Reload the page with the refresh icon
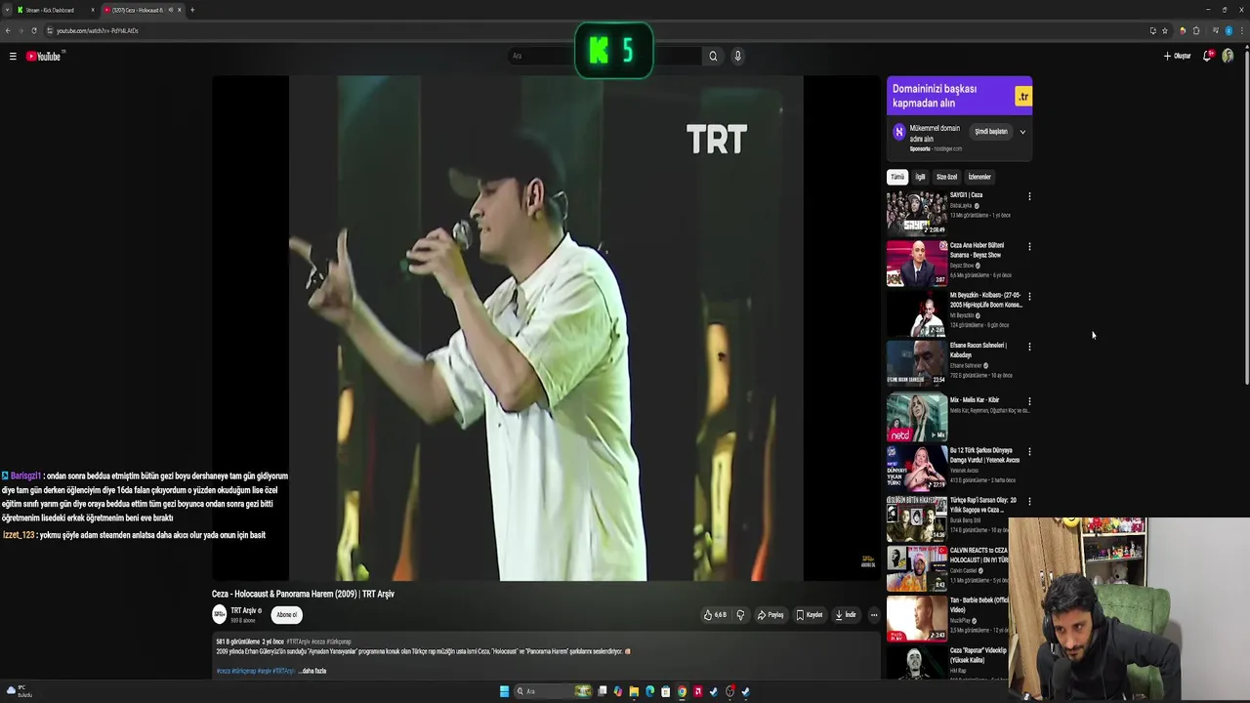The image size is (1250, 703). tap(34, 30)
